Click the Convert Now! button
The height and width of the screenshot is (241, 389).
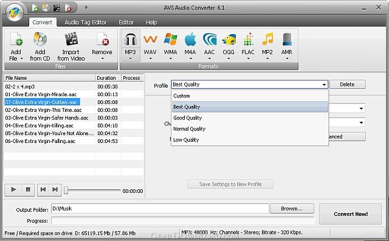(350, 214)
